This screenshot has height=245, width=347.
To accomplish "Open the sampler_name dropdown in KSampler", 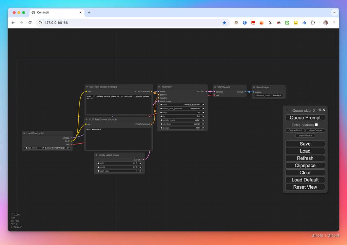I will point(182,120).
